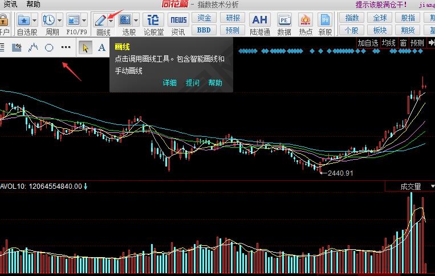Open the 画线 drawing tool
The width and height of the screenshot is (435, 276).
click(101, 21)
